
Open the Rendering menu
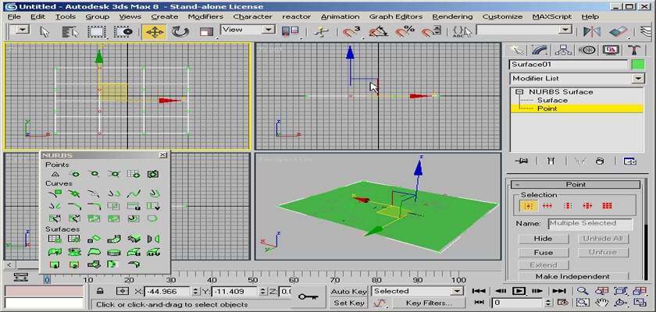coord(452,16)
